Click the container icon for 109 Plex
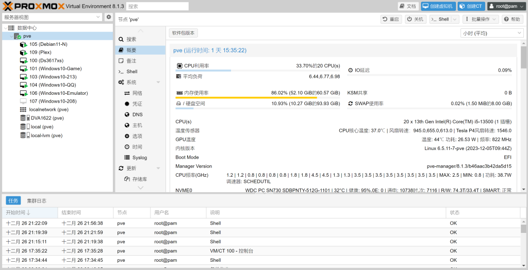 point(23,53)
